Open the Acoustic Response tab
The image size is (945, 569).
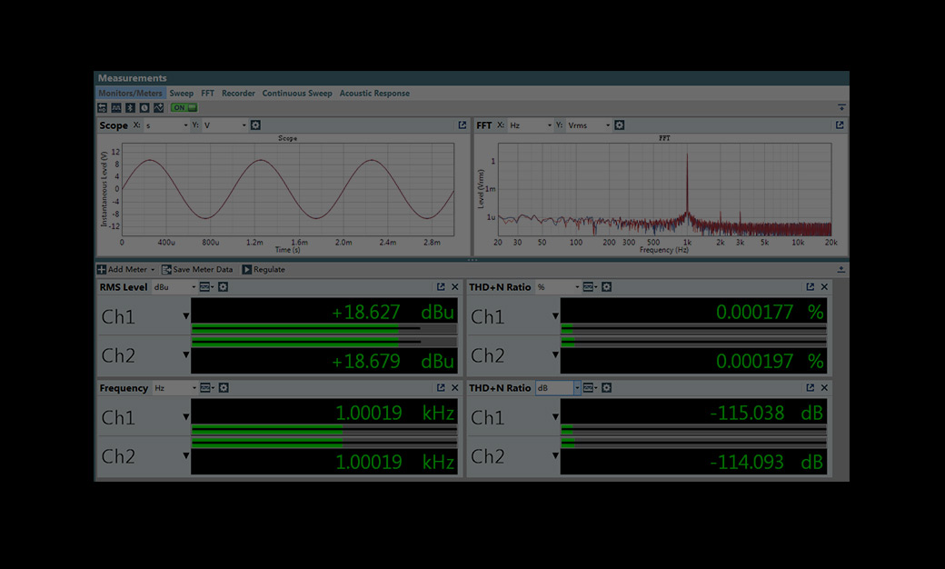click(374, 94)
